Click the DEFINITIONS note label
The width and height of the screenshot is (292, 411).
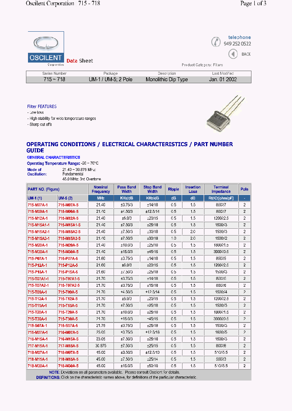pos(48,377)
